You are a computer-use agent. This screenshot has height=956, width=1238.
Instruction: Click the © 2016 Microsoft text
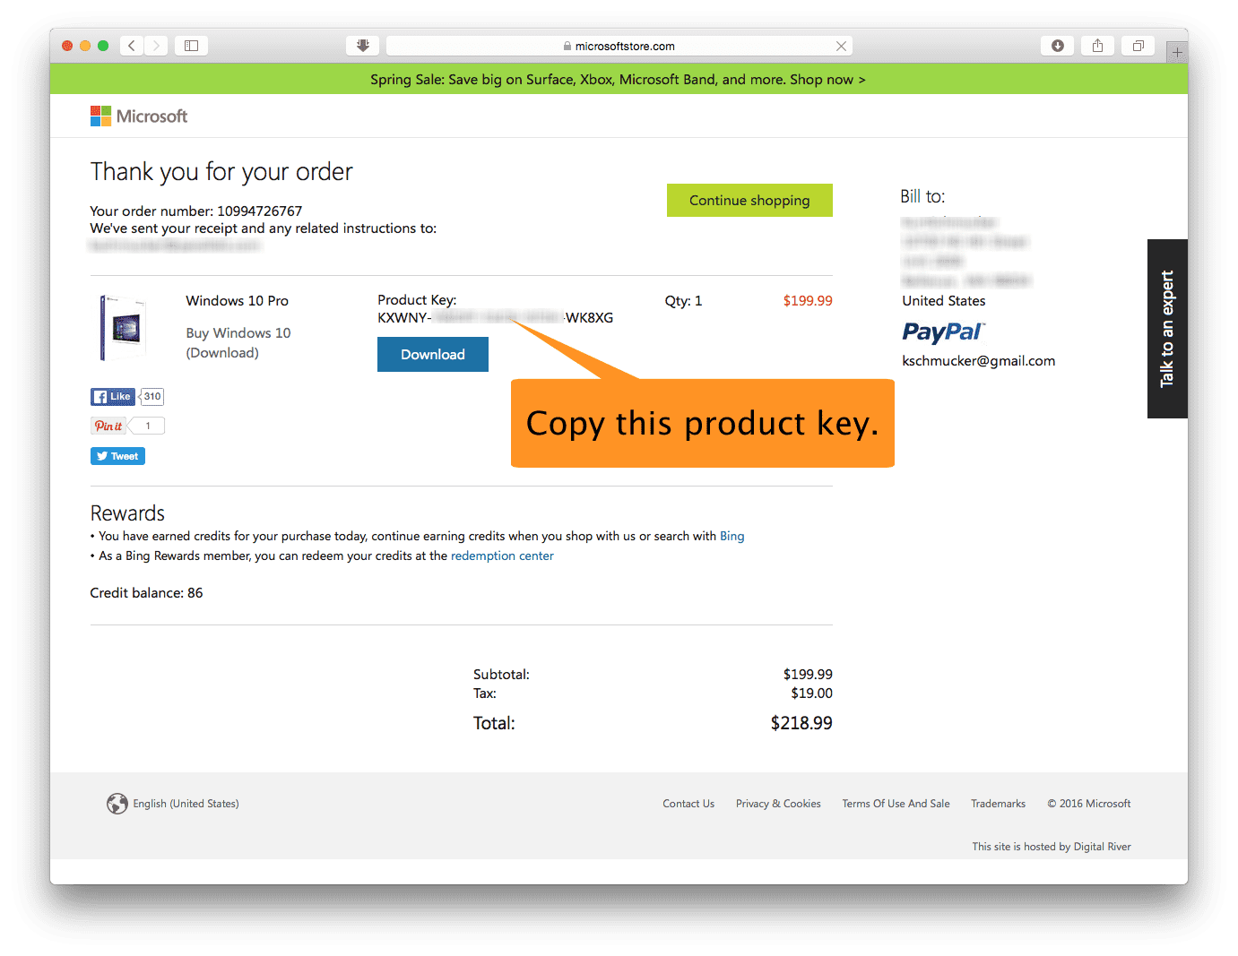pyautogui.click(x=1089, y=804)
